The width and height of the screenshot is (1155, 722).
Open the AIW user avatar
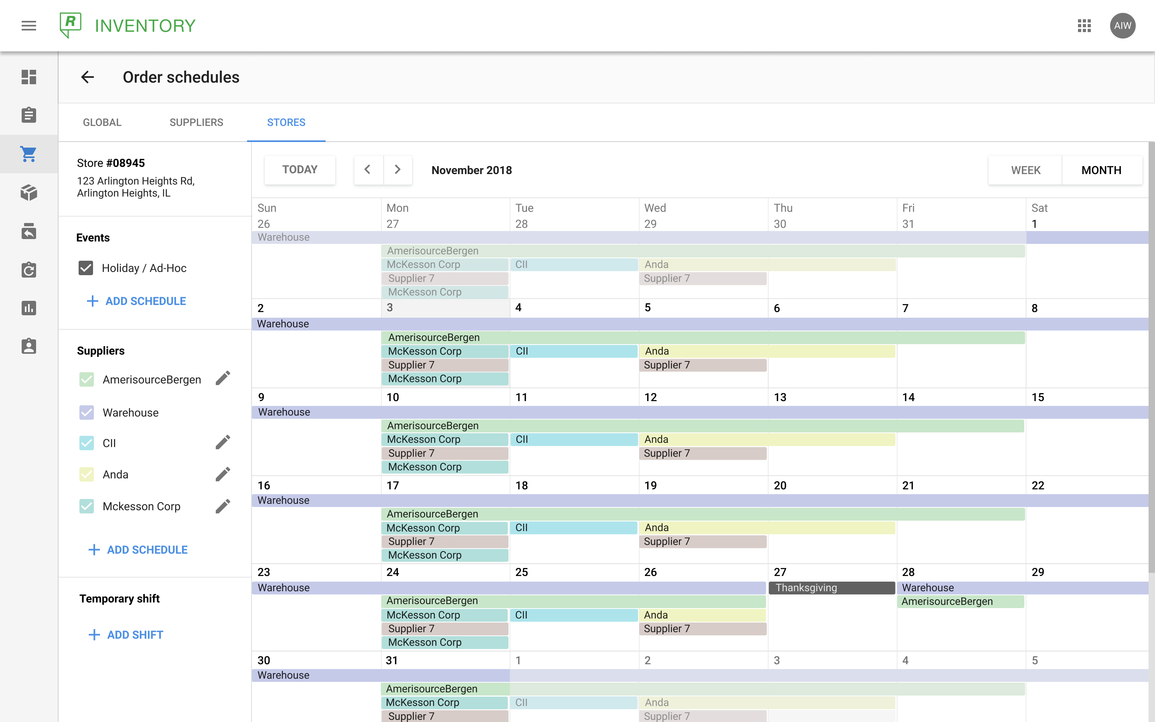(x=1122, y=26)
